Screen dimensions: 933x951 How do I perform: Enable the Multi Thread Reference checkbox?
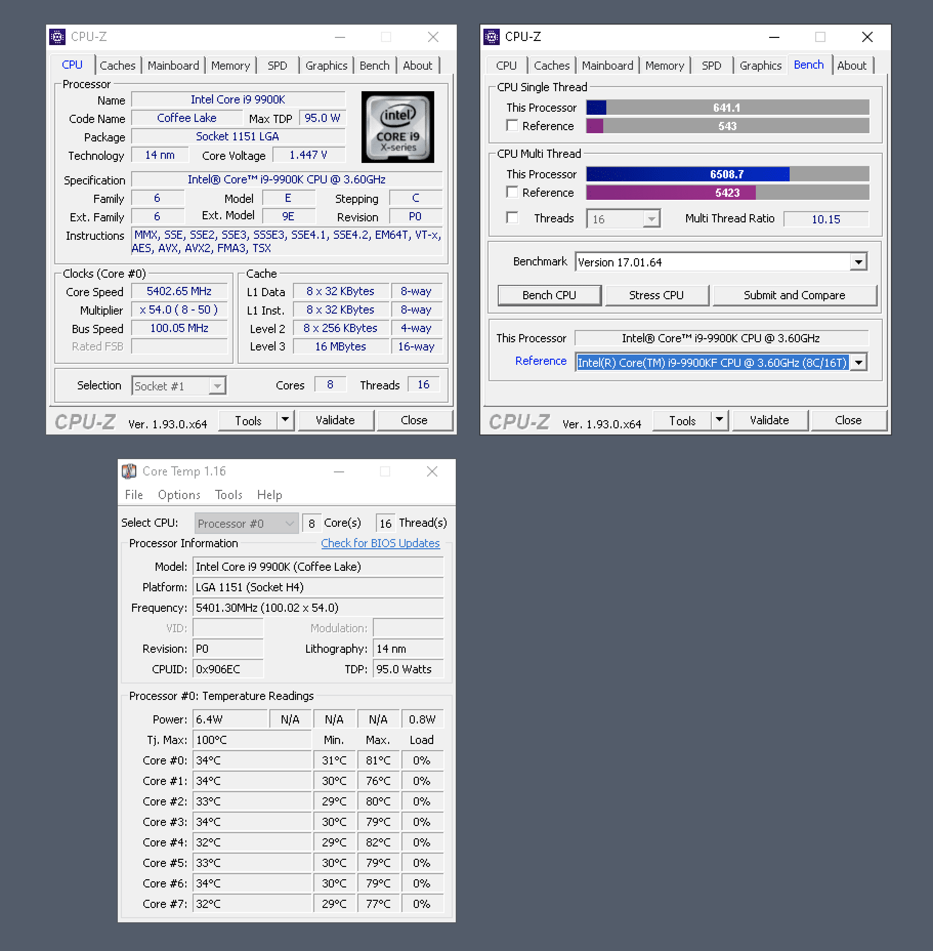point(512,192)
